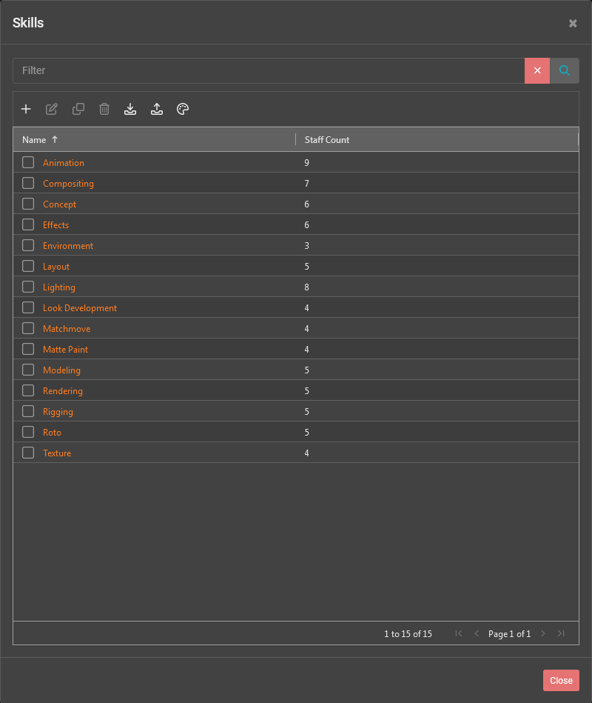Image resolution: width=592 pixels, height=703 pixels.
Task: Click the Skills dialog title
Action: click(28, 23)
